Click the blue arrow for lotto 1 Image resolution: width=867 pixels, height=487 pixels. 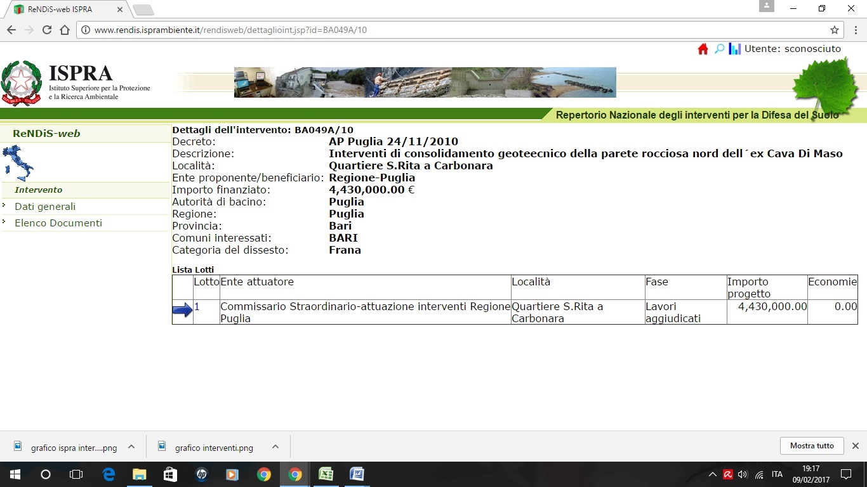tap(183, 309)
